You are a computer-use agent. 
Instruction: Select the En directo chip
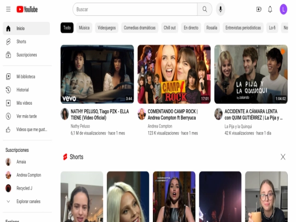[x=191, y=28]
